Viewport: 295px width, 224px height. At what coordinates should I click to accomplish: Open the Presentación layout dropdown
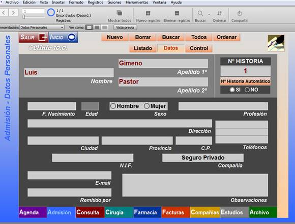click(x=42, y=27)
